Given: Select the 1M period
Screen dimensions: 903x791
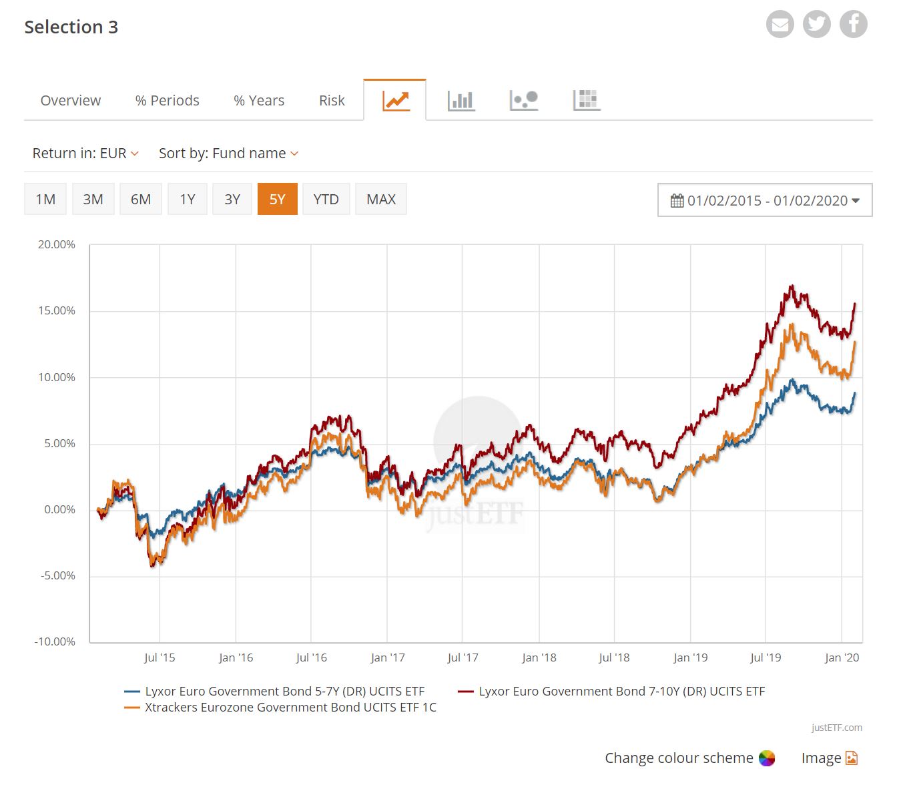Looking at the screenshot, I should pos(45,200).
